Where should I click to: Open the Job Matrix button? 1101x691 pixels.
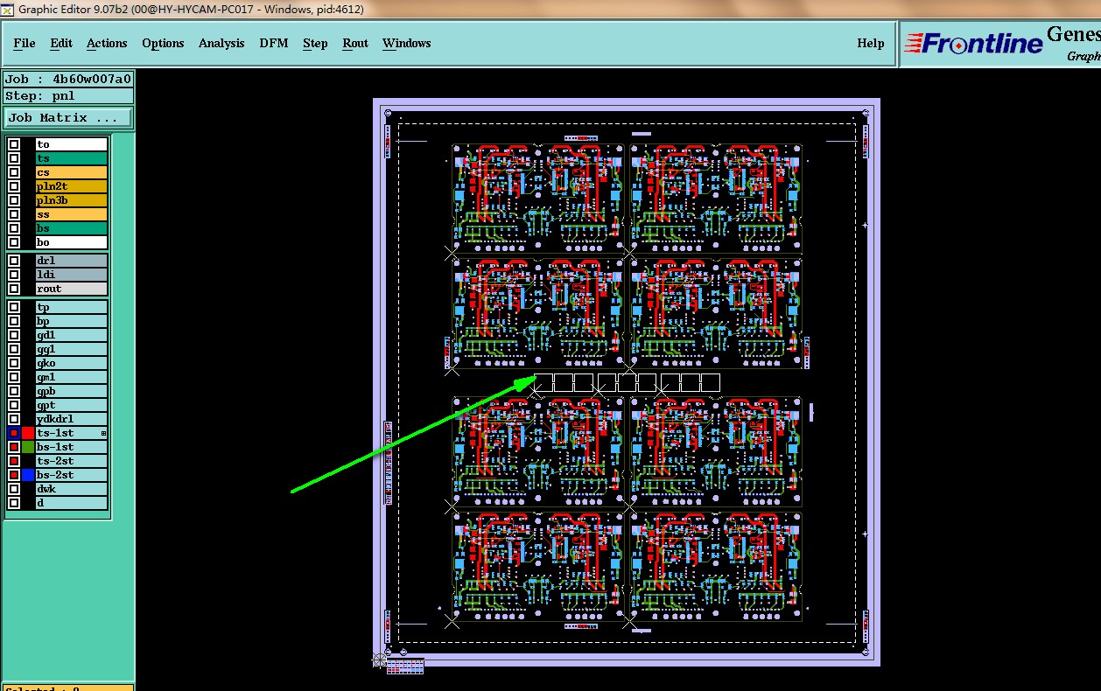[x=70, y=117]
